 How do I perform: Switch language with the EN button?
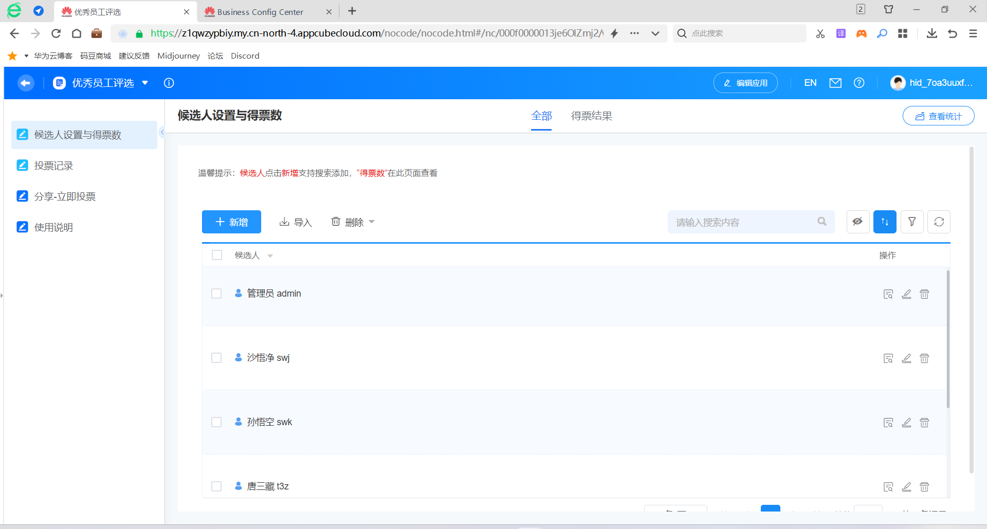click(x=810, y=83)
